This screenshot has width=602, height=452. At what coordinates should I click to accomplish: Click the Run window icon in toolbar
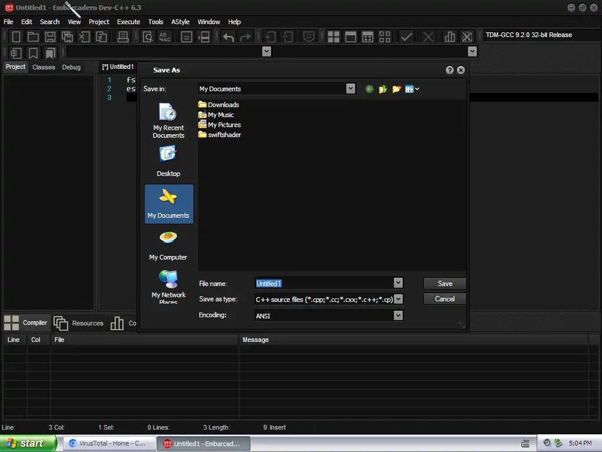[x=350, y=37]
